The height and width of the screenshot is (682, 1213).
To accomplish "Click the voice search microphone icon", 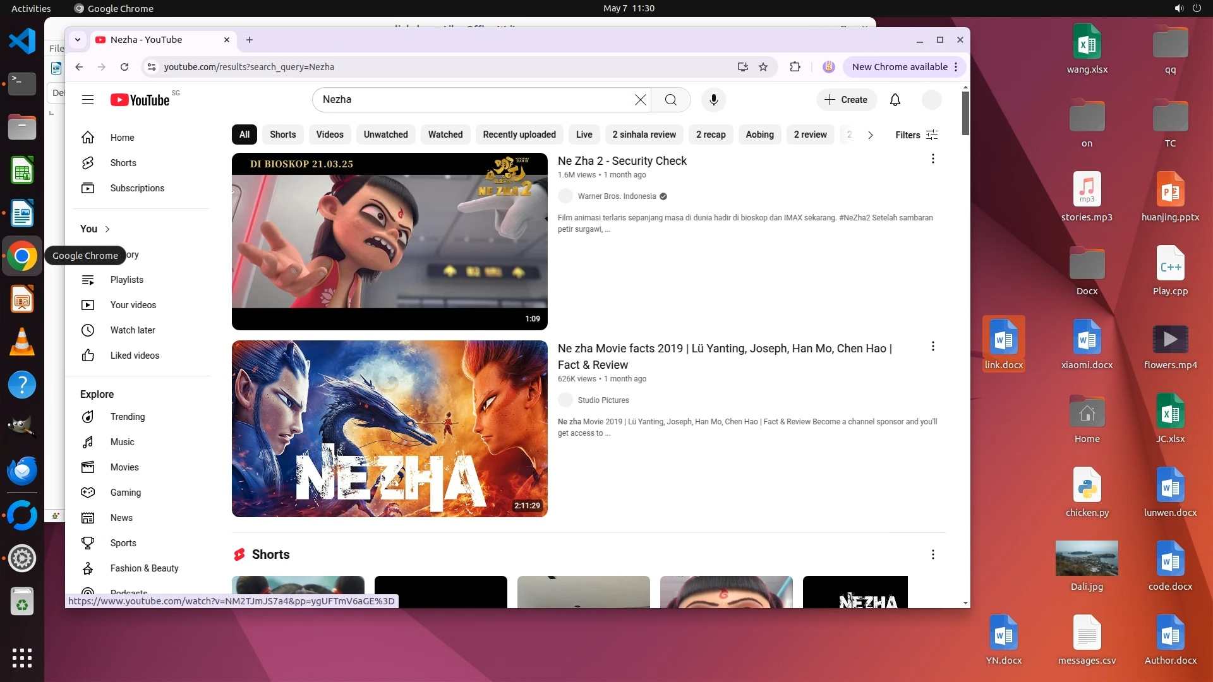I will tap(713, 100).
